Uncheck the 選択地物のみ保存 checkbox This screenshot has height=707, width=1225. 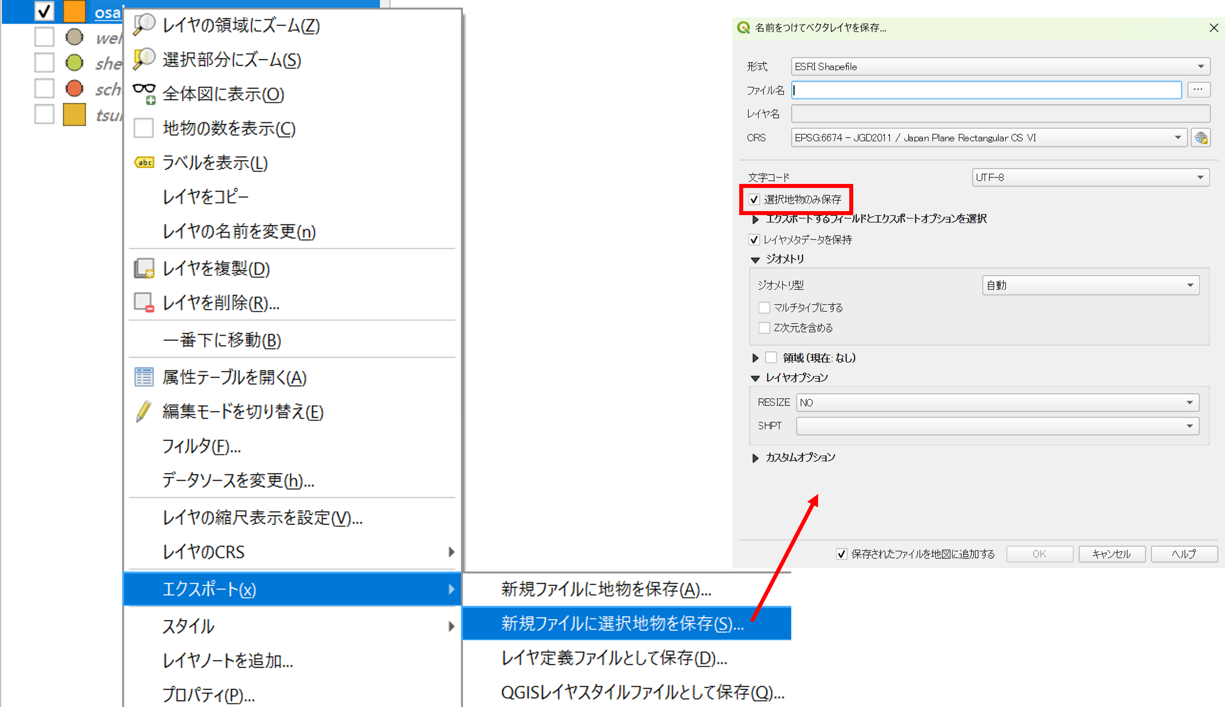pos(754,199)
